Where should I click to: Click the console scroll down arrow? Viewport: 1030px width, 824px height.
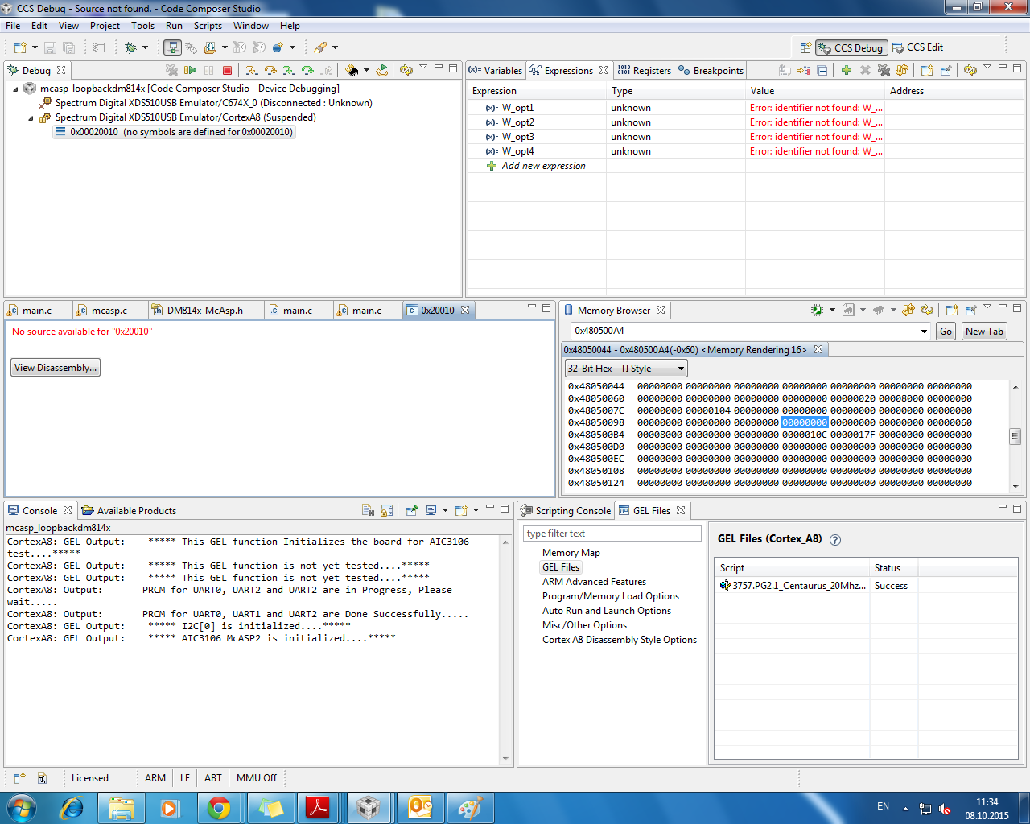tap(505, 758)
